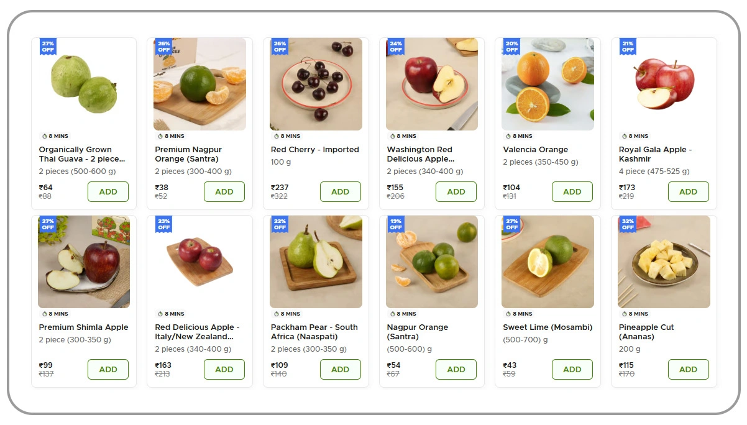The height and width of the screenshot is (425, 747).
Task: Click the Nagpur Orange (Santra) product name
Action: [x=418, y=332]
